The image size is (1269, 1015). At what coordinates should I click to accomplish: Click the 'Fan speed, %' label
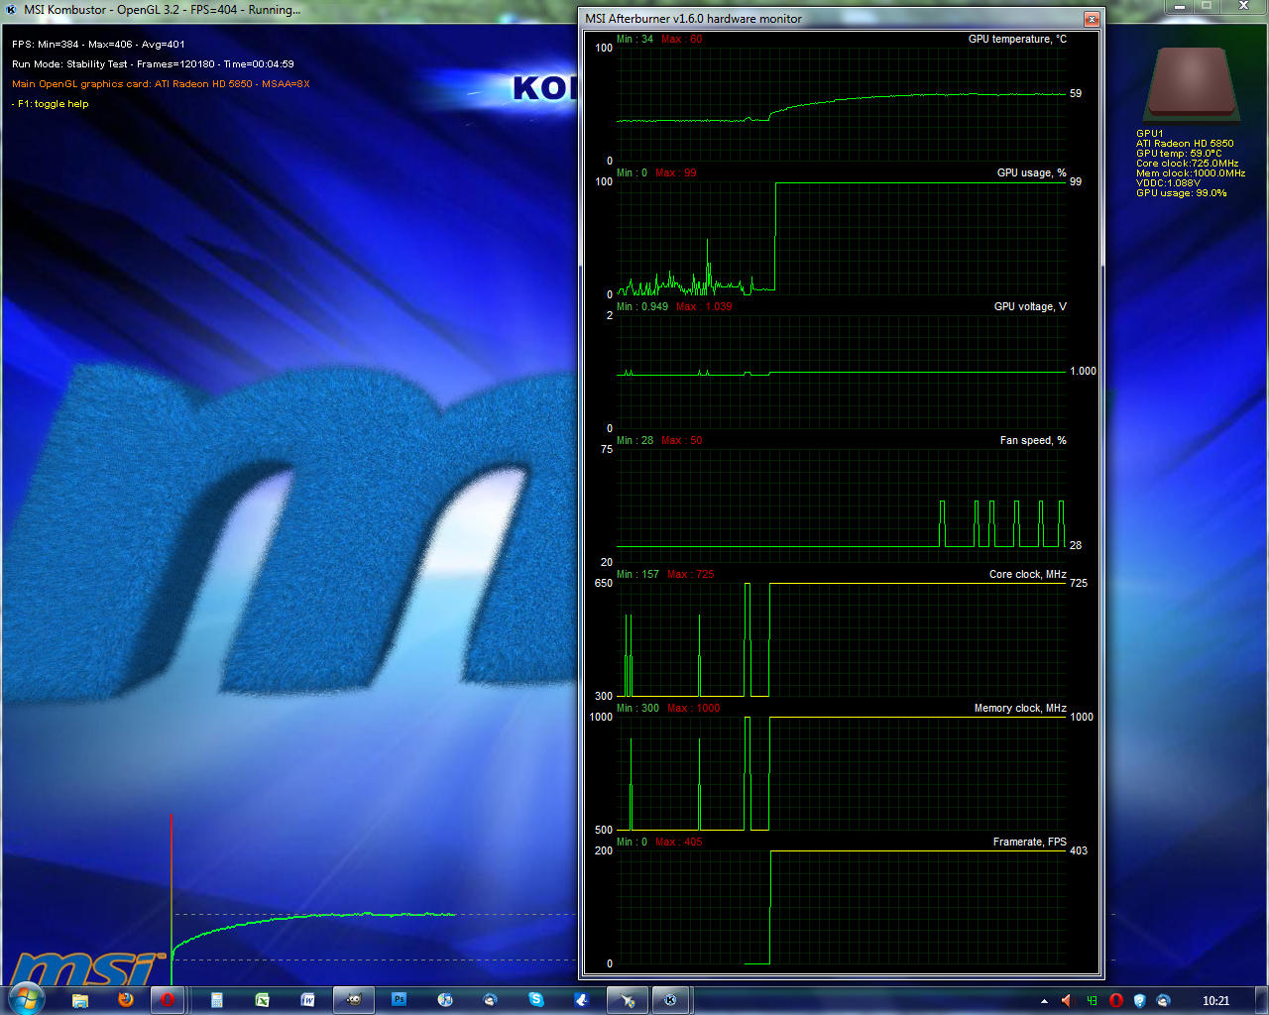click(x=1033, y=440)
